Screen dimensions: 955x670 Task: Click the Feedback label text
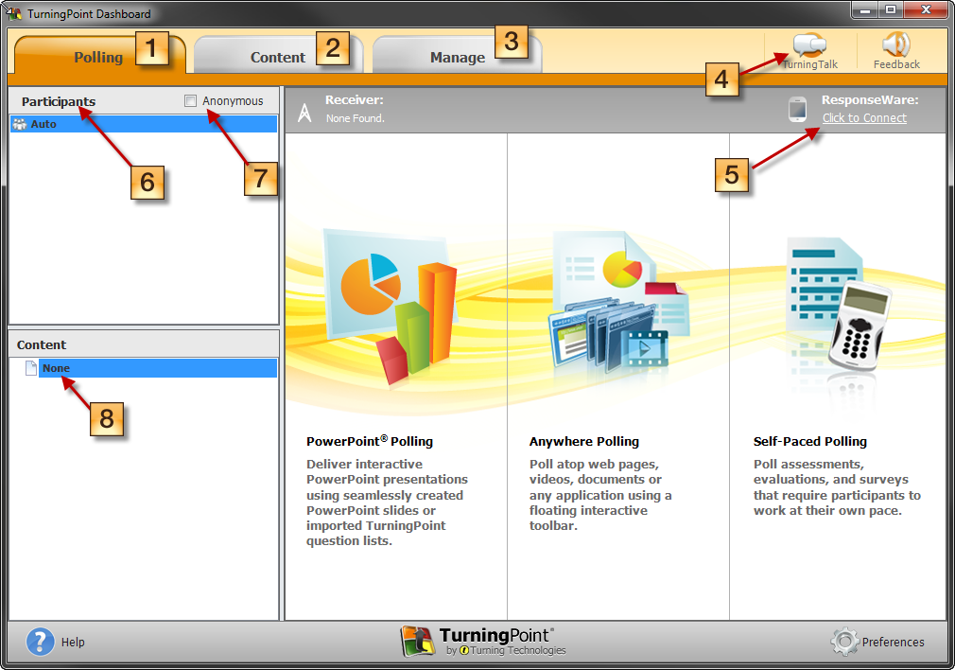pos(896,64)
